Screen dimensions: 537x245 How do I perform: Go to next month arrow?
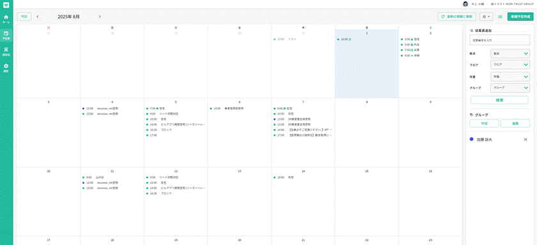(x=100, y=17)
